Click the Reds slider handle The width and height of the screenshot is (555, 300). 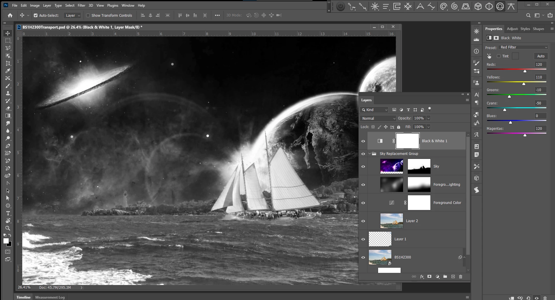click(525, 71)
